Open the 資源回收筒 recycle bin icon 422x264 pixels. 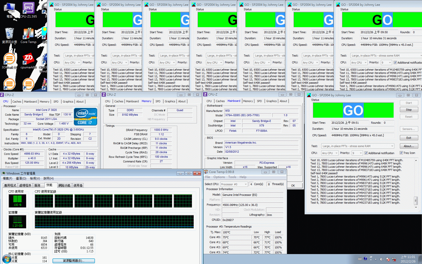coord(10,35)
